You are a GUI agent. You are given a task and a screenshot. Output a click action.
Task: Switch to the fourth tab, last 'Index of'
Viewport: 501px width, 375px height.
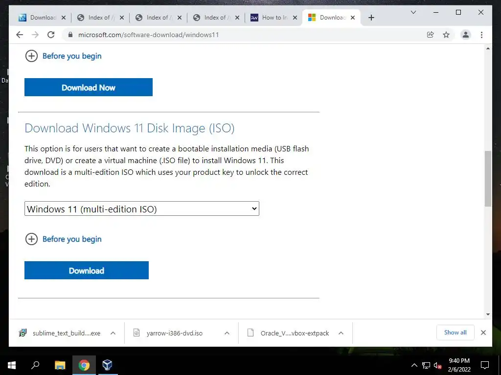[215, 18]
